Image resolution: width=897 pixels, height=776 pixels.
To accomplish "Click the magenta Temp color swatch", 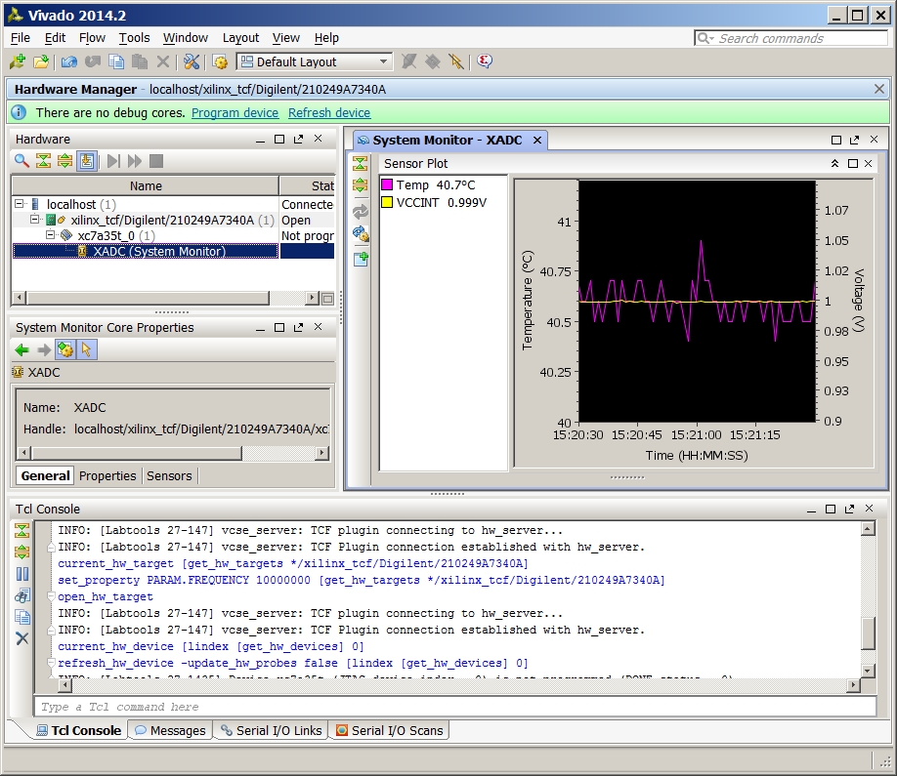I will 387,184.
